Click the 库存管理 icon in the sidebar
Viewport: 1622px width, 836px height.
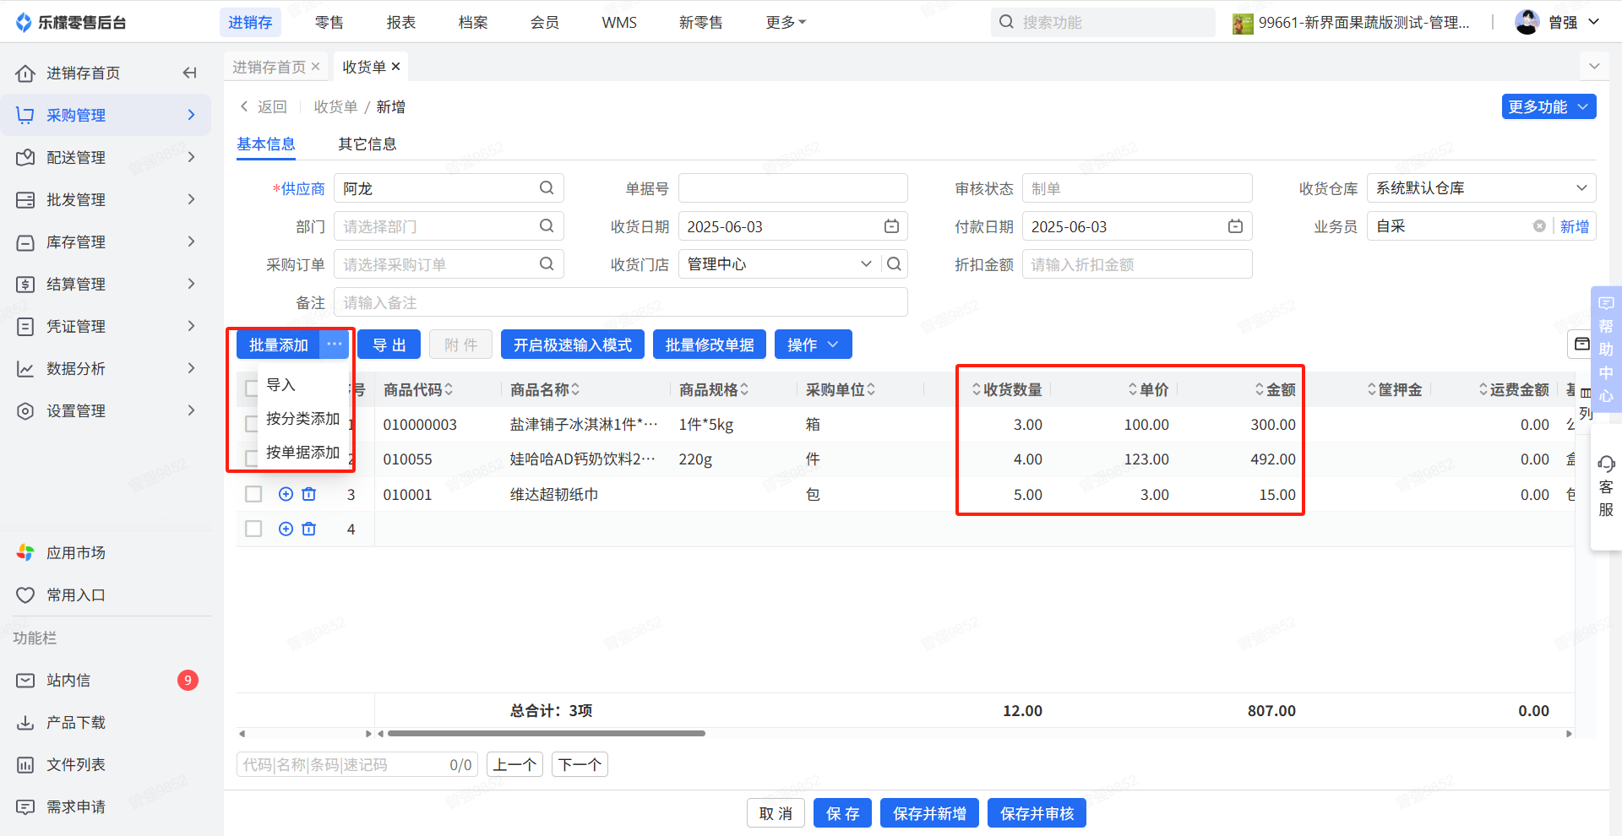click(x=25, y=242)
